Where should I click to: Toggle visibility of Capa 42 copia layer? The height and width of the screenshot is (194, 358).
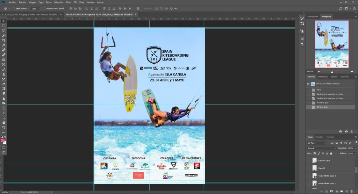tap(309, 160)
